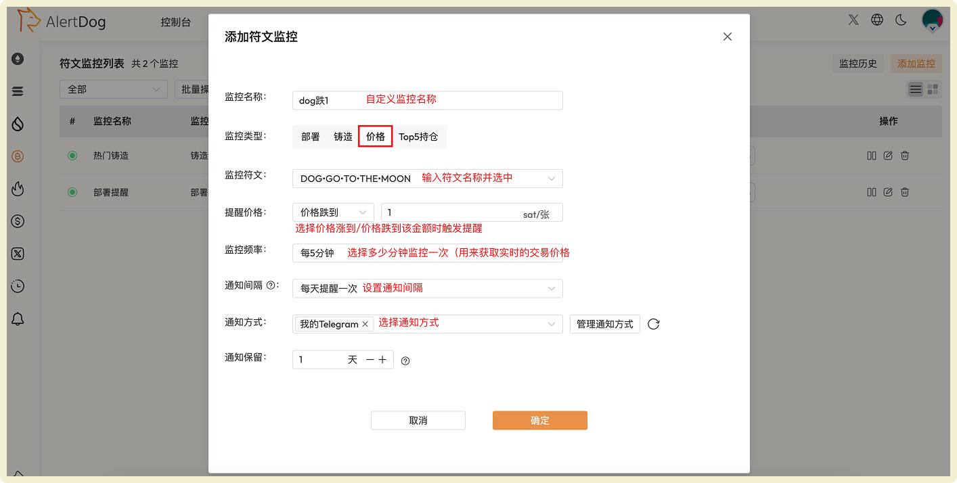957x483 pixels.
Task: Select the flame hot-trends icon in sidebar
Action: coord(18,189)
